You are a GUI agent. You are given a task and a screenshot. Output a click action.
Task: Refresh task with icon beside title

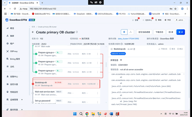[77, 32]
